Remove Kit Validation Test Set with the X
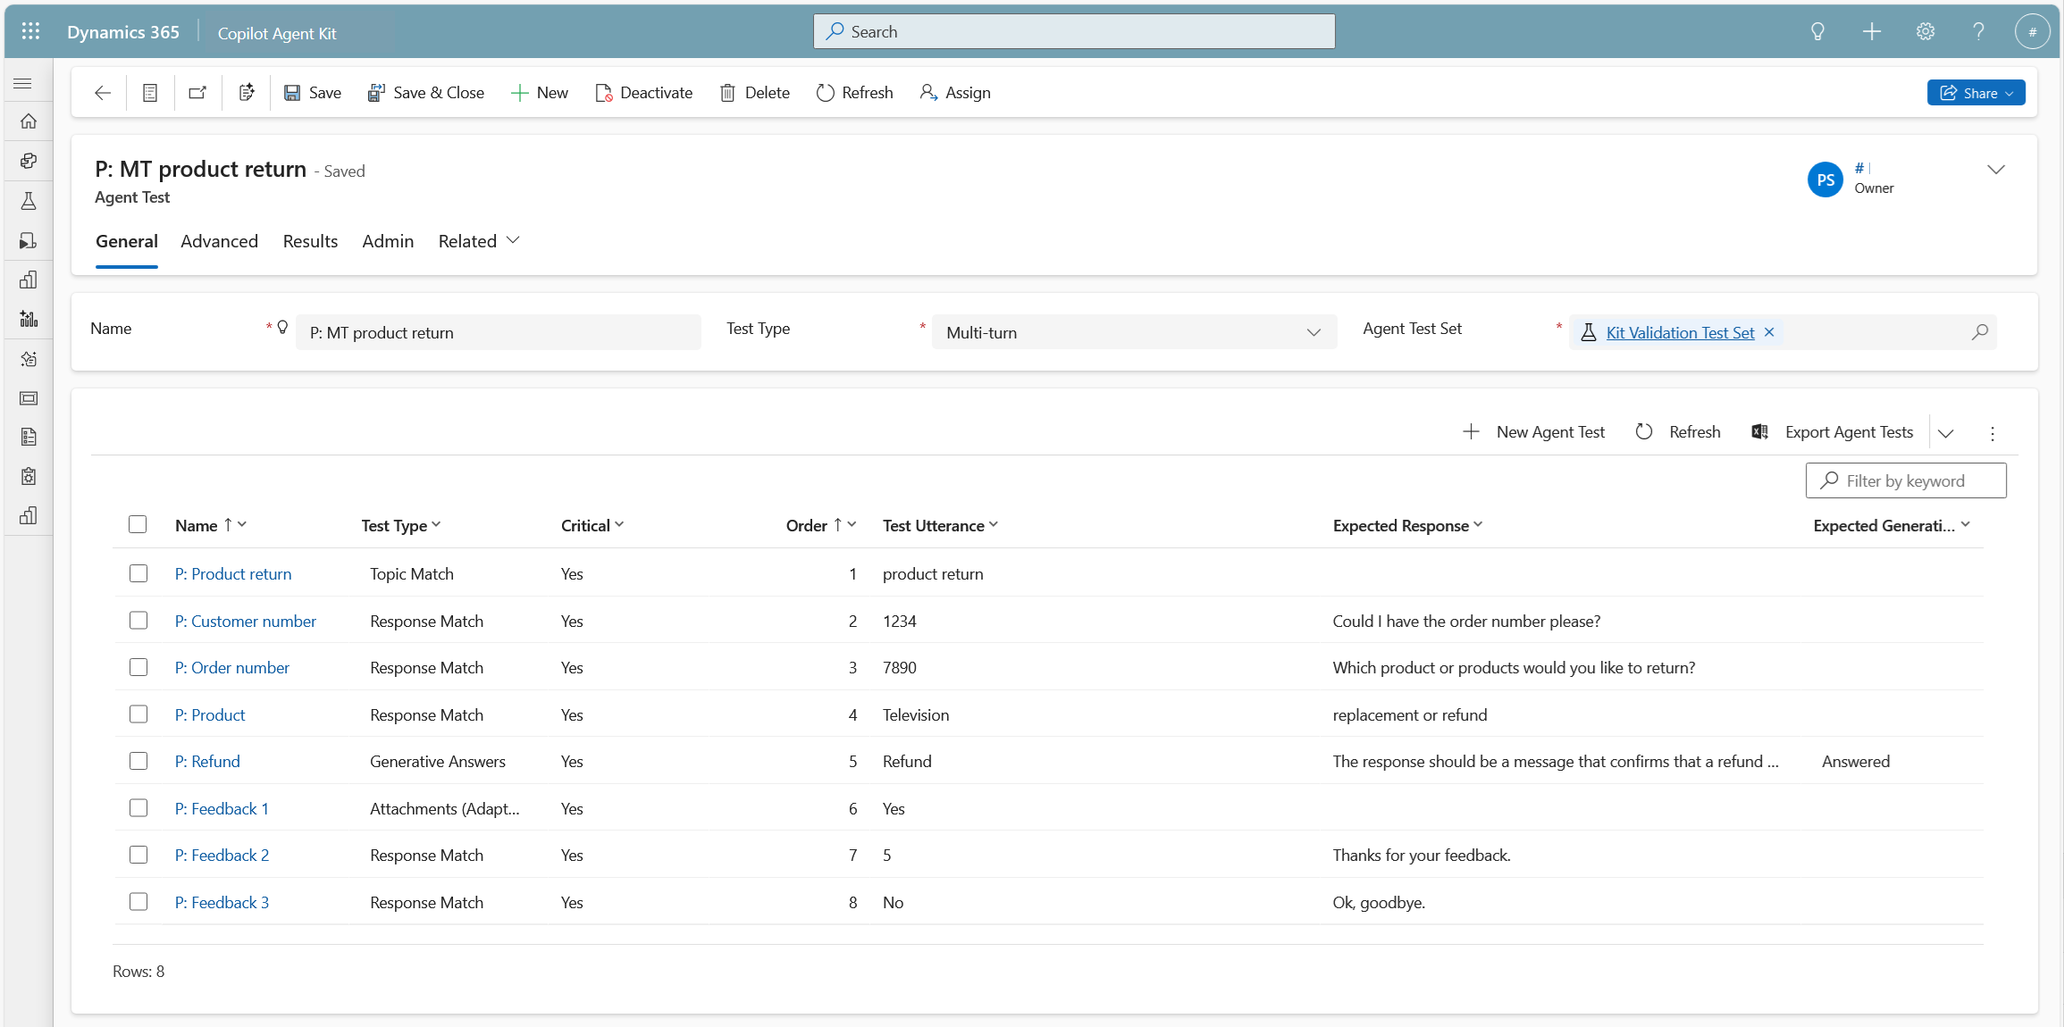This screenshot has height=1027, width=2064. [x=1769, y=332]
